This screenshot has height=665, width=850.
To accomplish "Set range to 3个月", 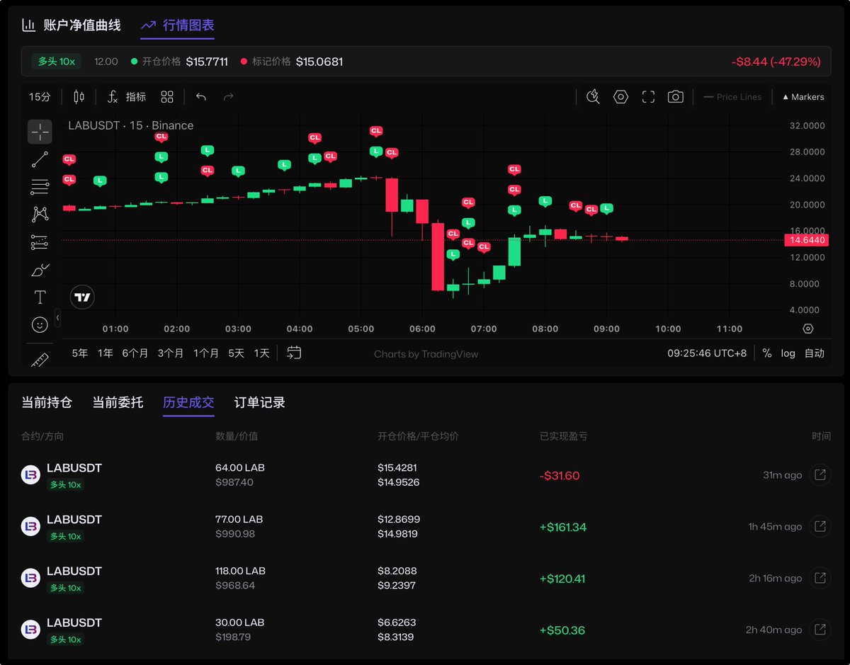I will click(x=171, y=353).
